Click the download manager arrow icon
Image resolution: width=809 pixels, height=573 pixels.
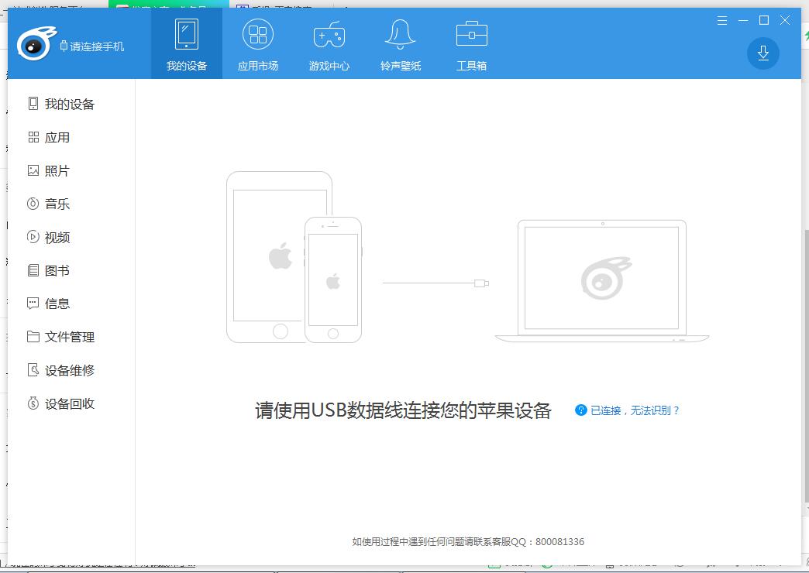[x=763, y=53]
